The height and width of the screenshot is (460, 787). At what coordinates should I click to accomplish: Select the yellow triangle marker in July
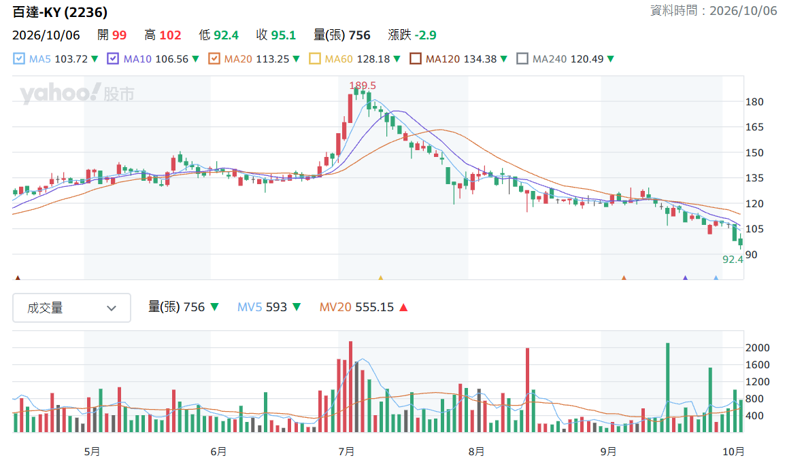click(x=381, y=277)
